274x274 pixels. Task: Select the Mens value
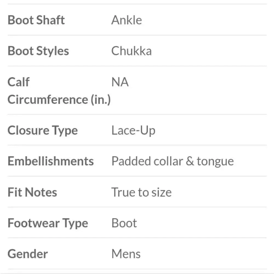tap(126, 254)
